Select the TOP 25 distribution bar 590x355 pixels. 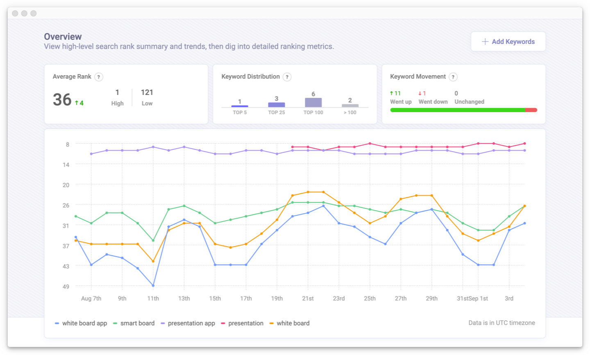coord(277,105)
